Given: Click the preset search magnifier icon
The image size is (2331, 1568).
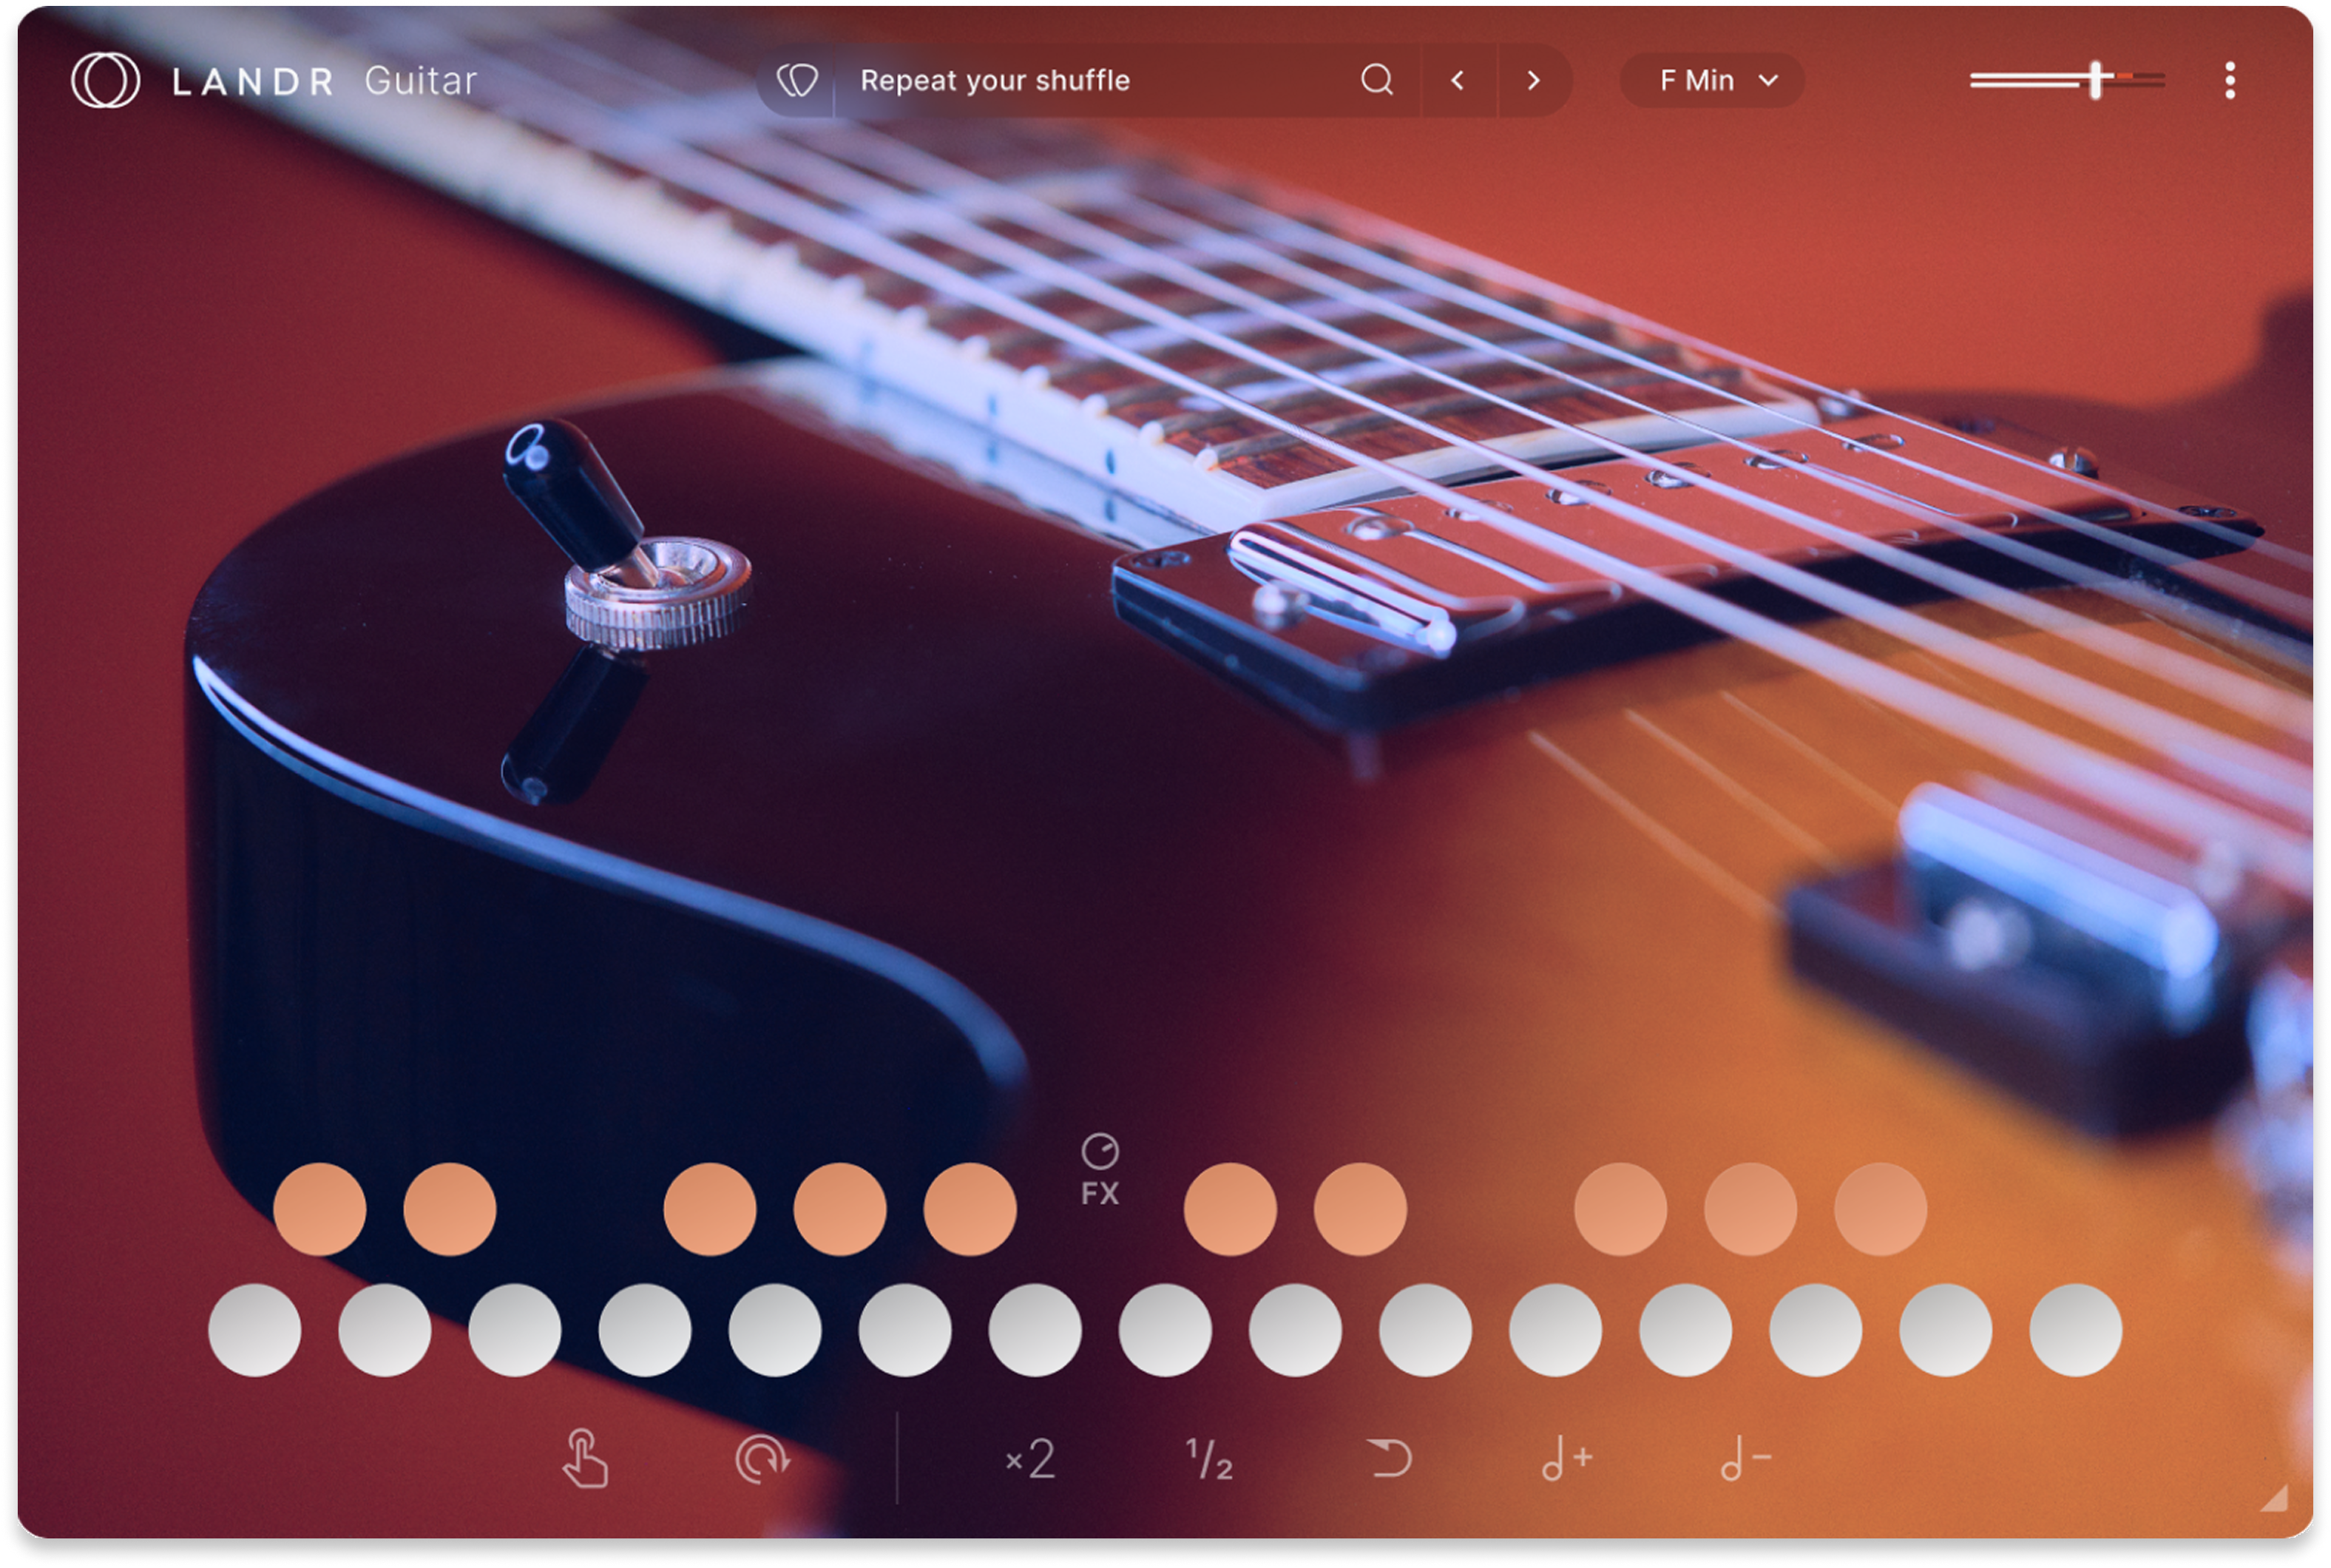Looking at the screenshot, I should 1376,80.
